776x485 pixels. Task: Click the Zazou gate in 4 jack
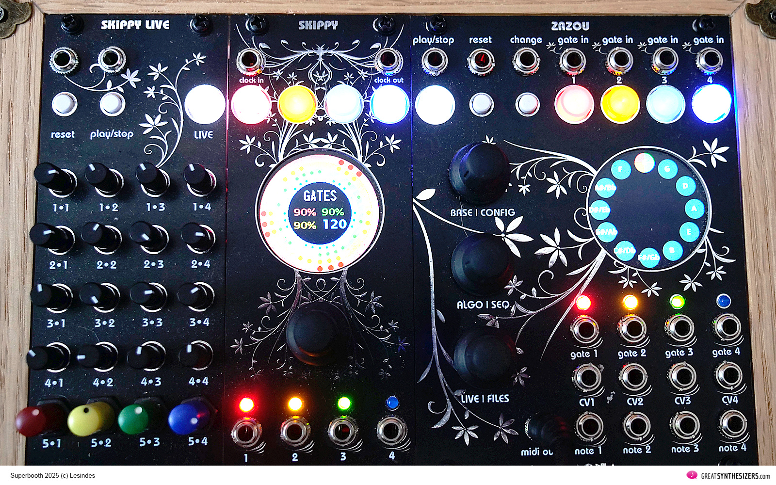click(x=709, y=60)
